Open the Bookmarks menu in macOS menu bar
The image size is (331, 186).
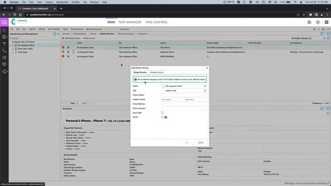point(62,2)
